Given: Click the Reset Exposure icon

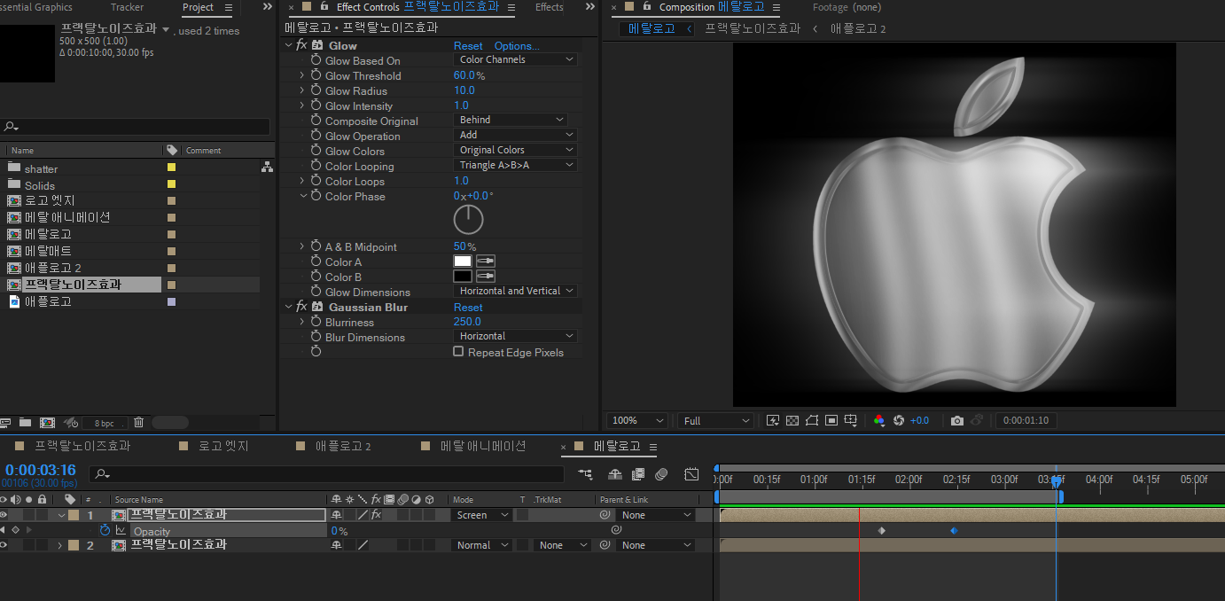Looking at the screenshot, I should point(898,420).
